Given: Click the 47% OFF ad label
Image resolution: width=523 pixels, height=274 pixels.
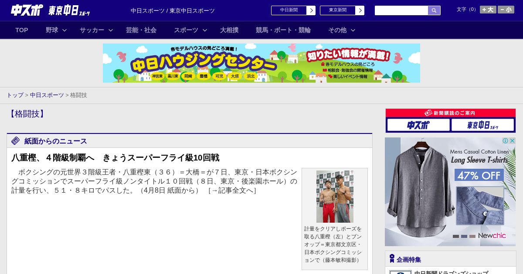Looking at the screenshot, I should click(x=479, y=175).
